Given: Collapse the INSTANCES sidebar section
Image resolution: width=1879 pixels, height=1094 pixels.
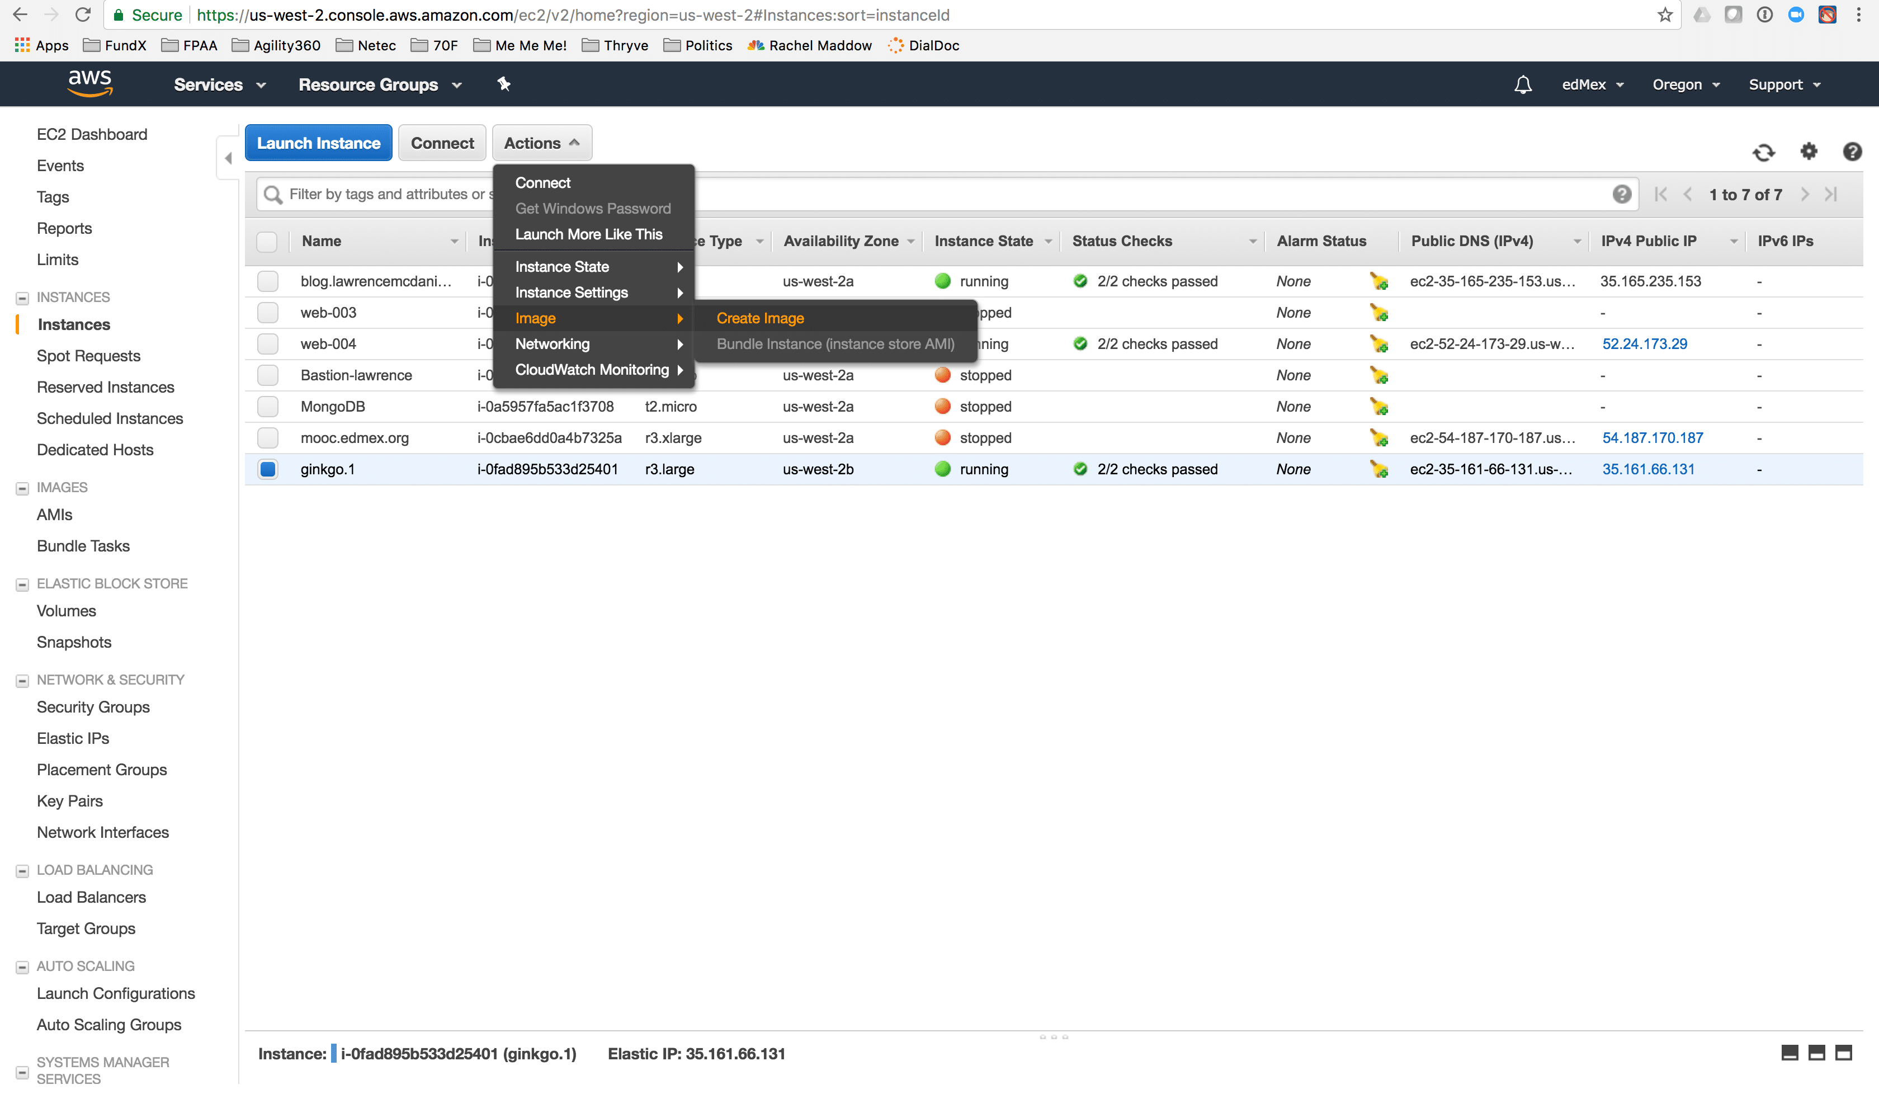Looking at the screenshot, I should pos(22,298).
